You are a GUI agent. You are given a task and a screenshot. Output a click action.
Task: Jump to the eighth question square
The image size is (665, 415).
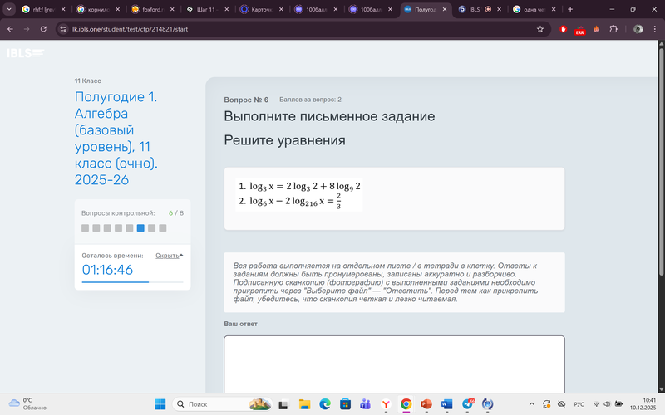(163, 227)
